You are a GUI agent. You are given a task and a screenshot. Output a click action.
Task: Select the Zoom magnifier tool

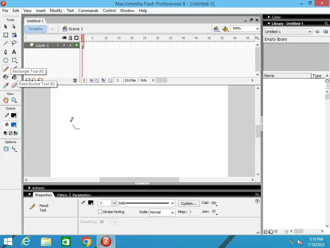pyautogui.click(x=14, y=100)
